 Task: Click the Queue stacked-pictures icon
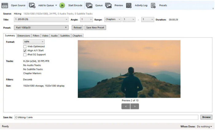point(89,6)
